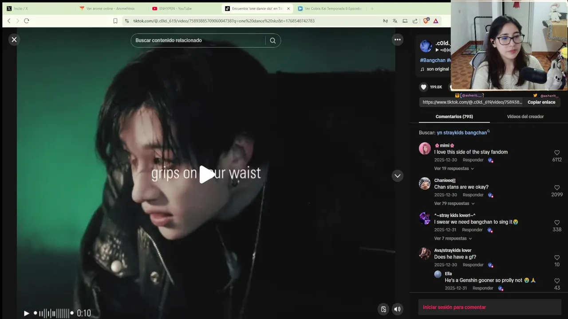Viewport: 568px width, 319px height.
Task: Expand Ver 79 respuestas
Action: click(454, 203)
